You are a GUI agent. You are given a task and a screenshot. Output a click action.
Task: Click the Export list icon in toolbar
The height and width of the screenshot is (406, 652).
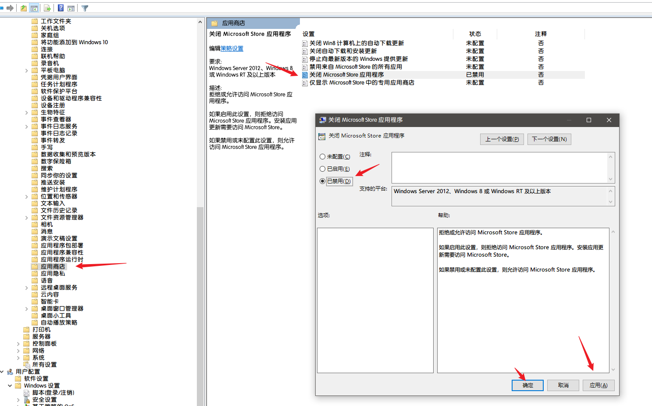point(47,8)
